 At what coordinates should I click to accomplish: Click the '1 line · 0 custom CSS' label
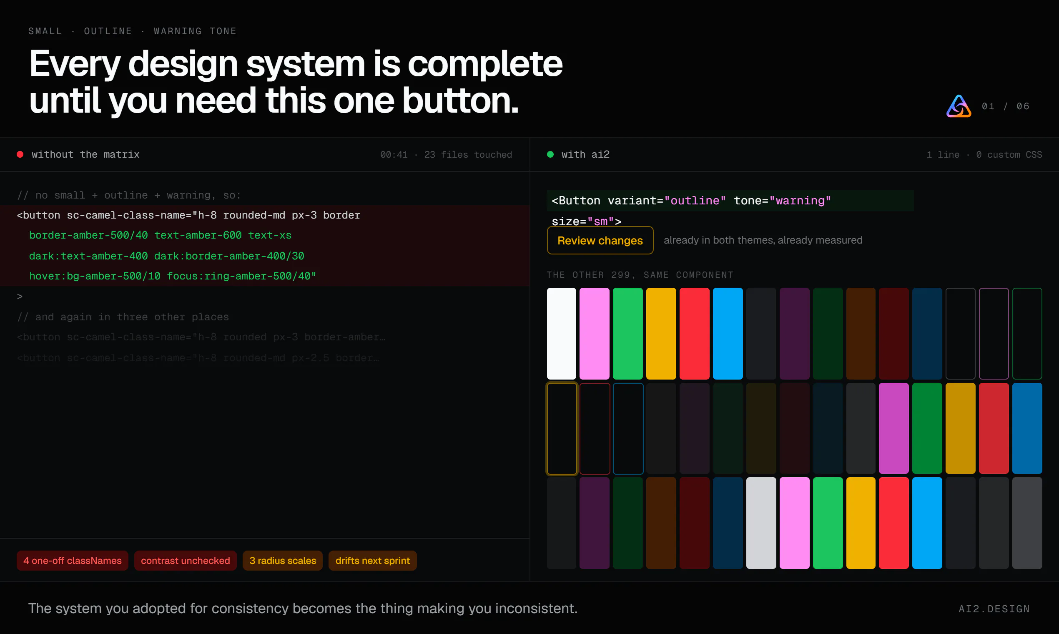click(984, 155)
